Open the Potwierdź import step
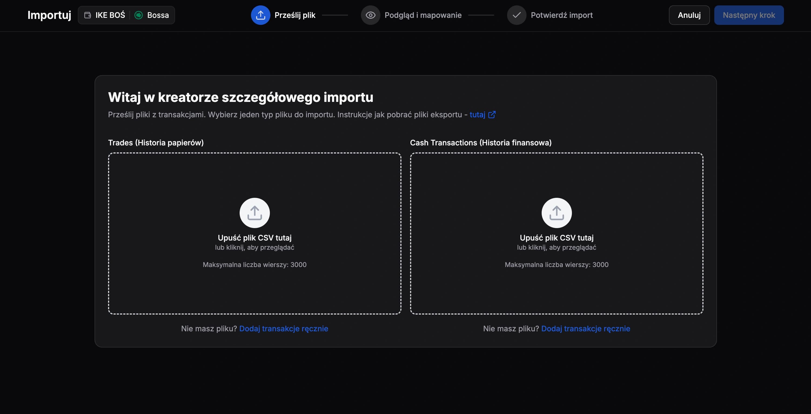Image resolution: width=811 pixels, height=414 pixels. click(561, 15)
